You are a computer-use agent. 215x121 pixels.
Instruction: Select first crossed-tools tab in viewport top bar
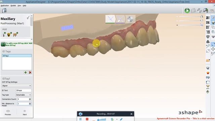[111, 19]
